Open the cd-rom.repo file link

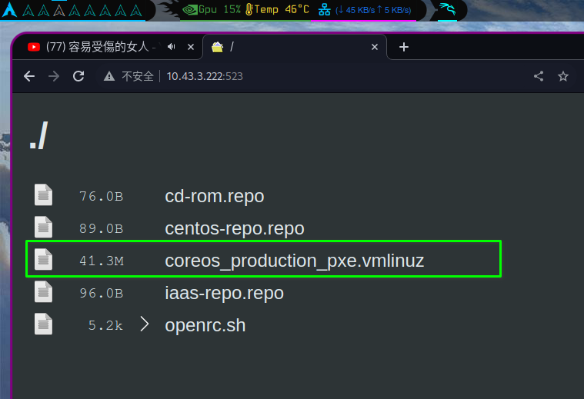(215, 196)
